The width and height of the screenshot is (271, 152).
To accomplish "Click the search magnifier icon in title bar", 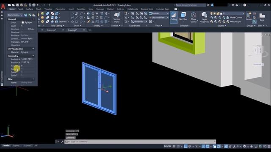I will [208, 5].
